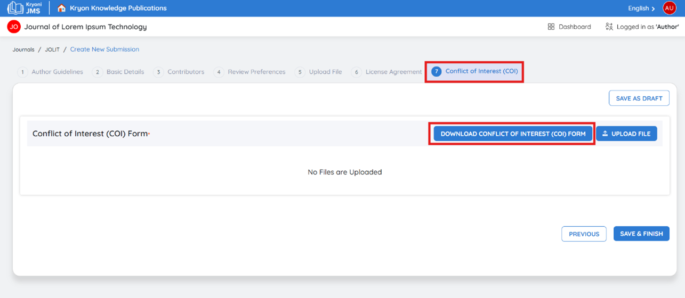
Task: Go to step 6 License Agreement
Action: (386, 72)
